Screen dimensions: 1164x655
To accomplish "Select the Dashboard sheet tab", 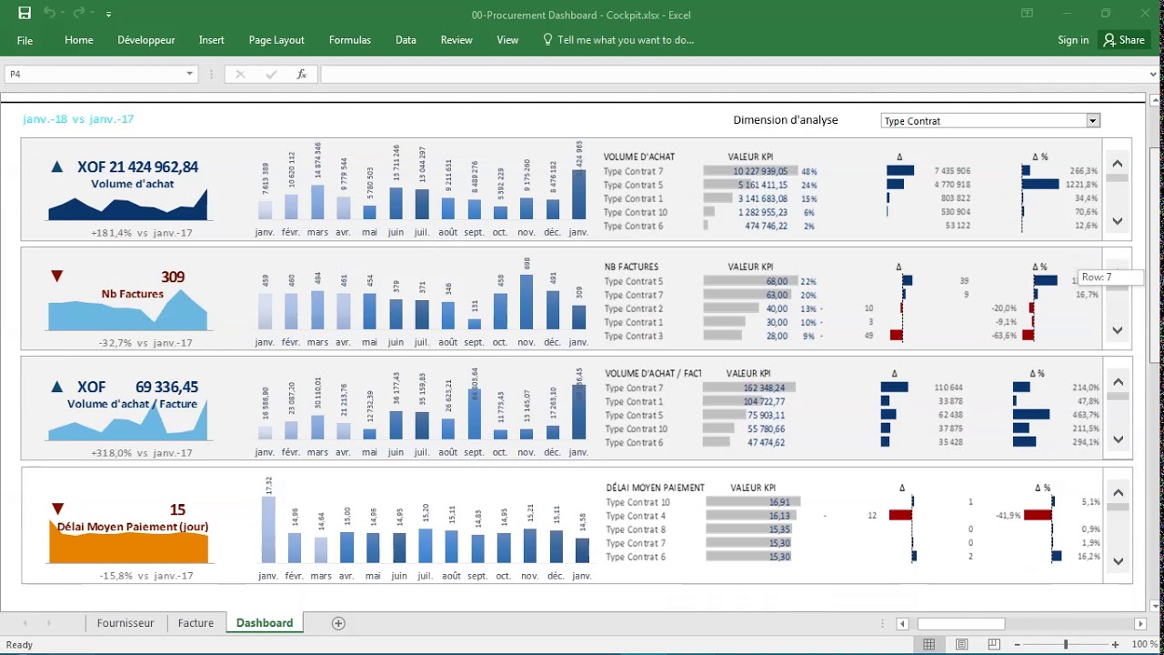I will click(265, 623).
